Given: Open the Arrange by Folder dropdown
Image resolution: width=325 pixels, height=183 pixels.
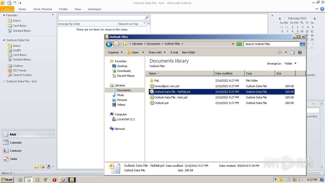Looking at the screenshot, I should tap(290, 64).
